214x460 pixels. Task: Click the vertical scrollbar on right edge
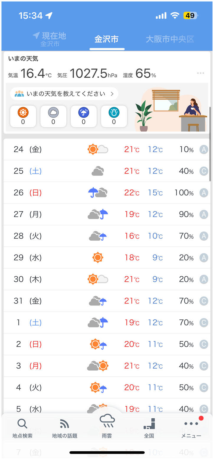pos(210,144)
